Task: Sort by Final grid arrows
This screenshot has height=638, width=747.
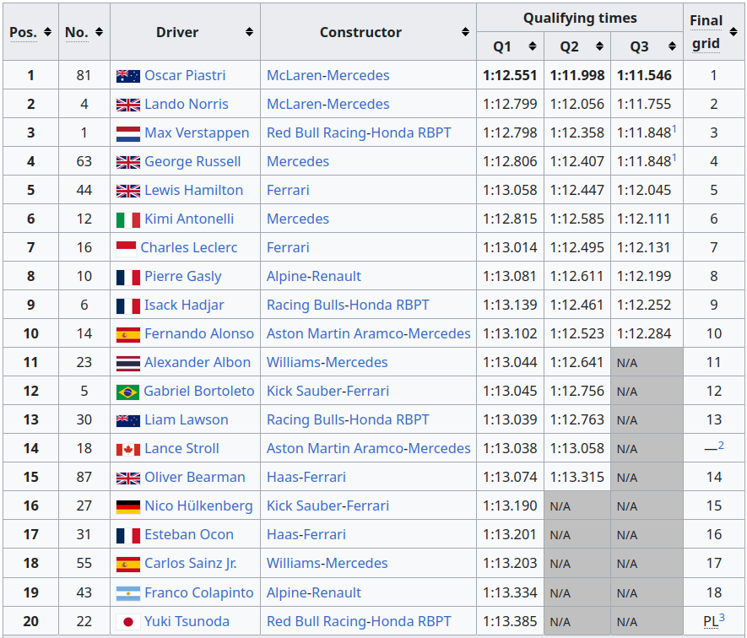Action: click(x=733, y=32)
